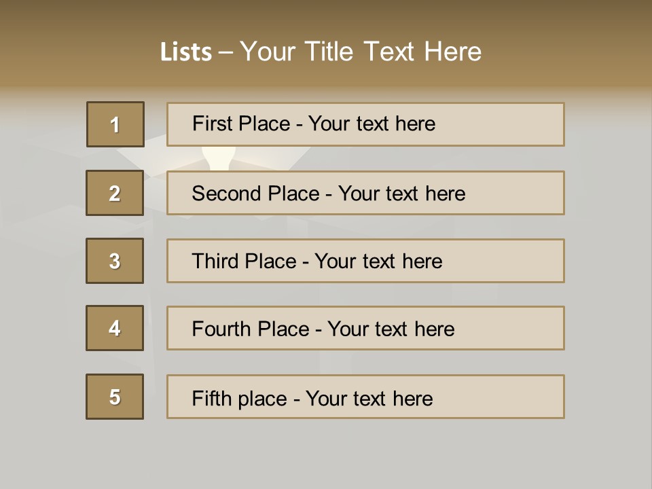The width and height of the screenshot is (652, 489).
Task: Select the number 2 box
Action: [115, 193]
